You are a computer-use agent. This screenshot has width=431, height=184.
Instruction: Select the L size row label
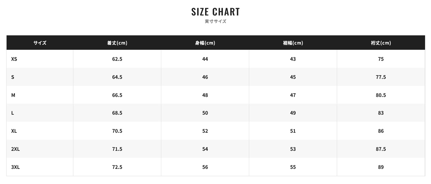tap(13, 113)
